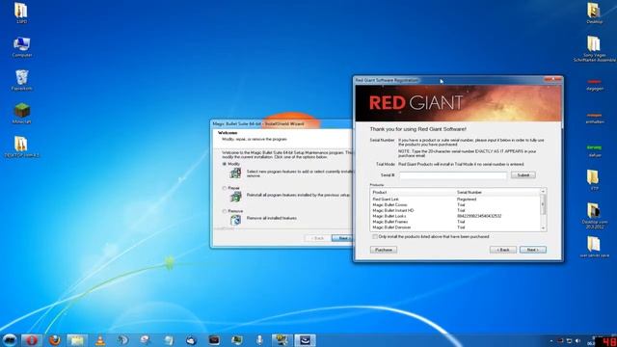The width and height of the screenshot is (617, 347).
Task: Select the 'Magic Bullet Frames' row
Action: click(x=456, y=222)
